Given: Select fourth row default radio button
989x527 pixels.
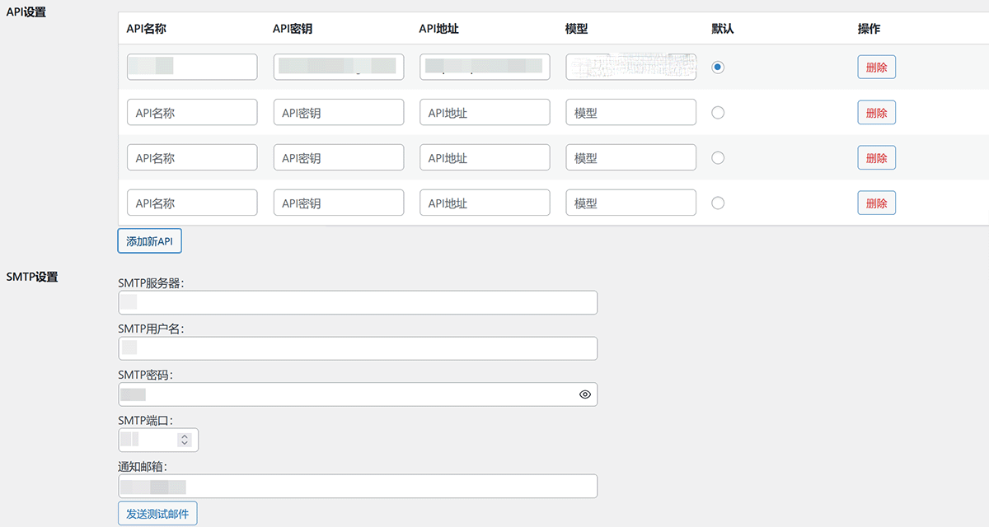Looking at the screenshot, I should pyautogui.click(x=718, y=203).
